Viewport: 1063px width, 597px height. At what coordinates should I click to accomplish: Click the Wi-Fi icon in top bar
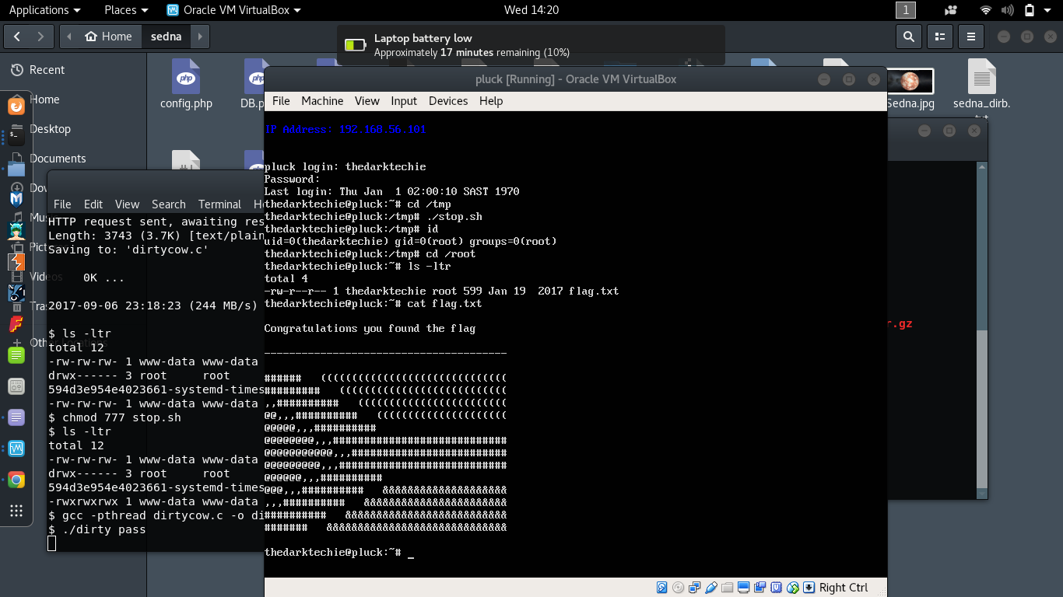click(x=986, y=10)
